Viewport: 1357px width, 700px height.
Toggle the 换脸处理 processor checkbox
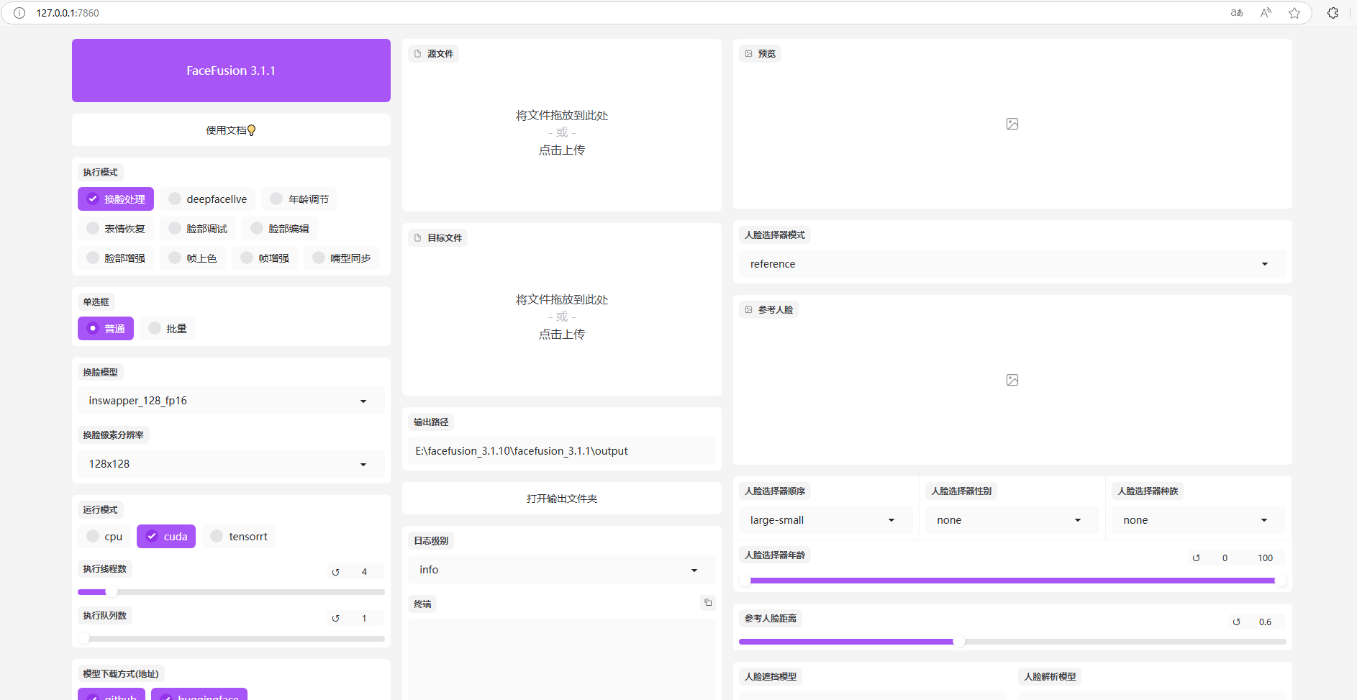[x=116, y=199]
